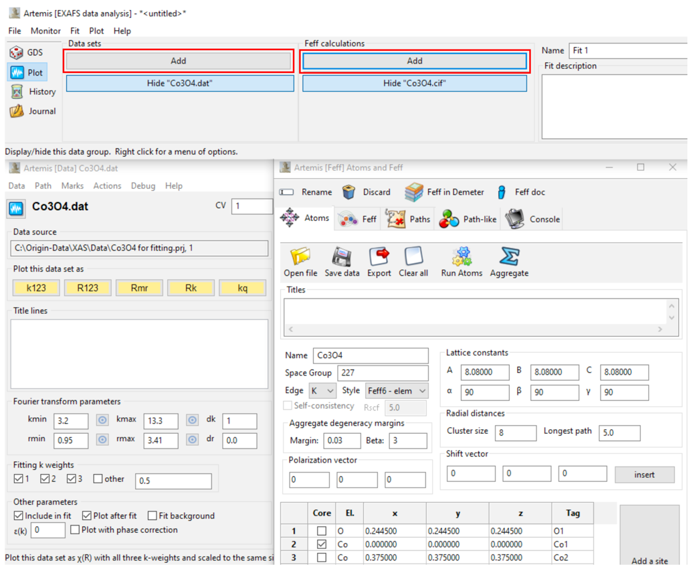Click rmax pluck target button
This screenshot has width=695, height=569.
pos(192,440)
